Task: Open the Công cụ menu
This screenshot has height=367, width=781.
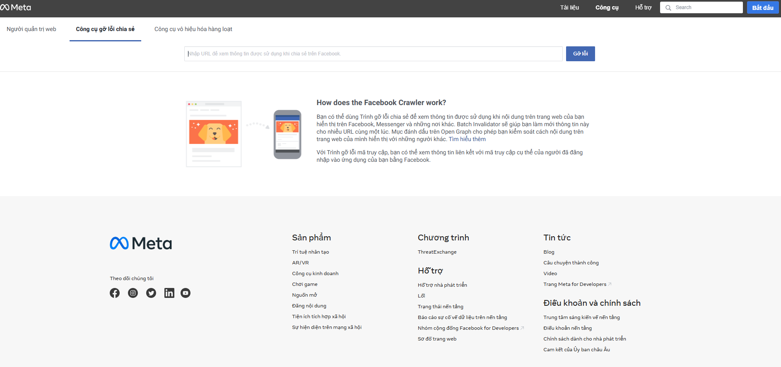Action: (x=607, y=7)
